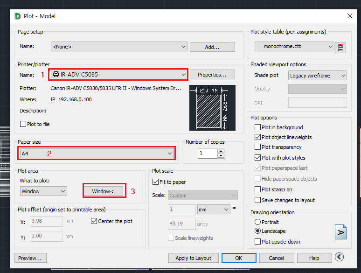
Task: Click the X offset 3.98 field
Action: click(x=46, y=221)
